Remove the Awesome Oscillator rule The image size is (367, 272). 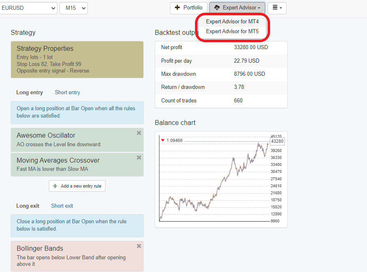coord(139,133)
